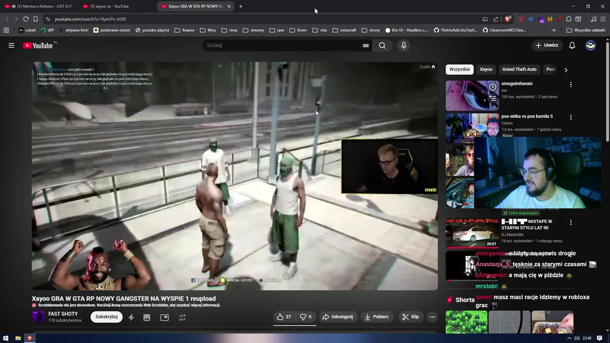Click the search magnifier button
Image resolution: width=610 pixels, height=343 pixels.
pos(382,45)
